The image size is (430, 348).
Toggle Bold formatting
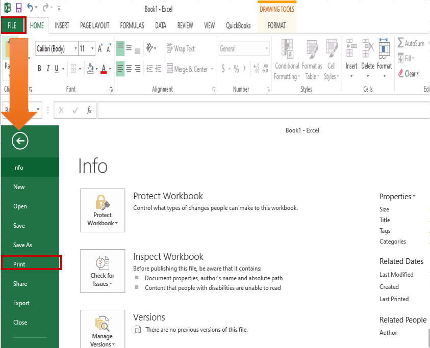[40, 69]
